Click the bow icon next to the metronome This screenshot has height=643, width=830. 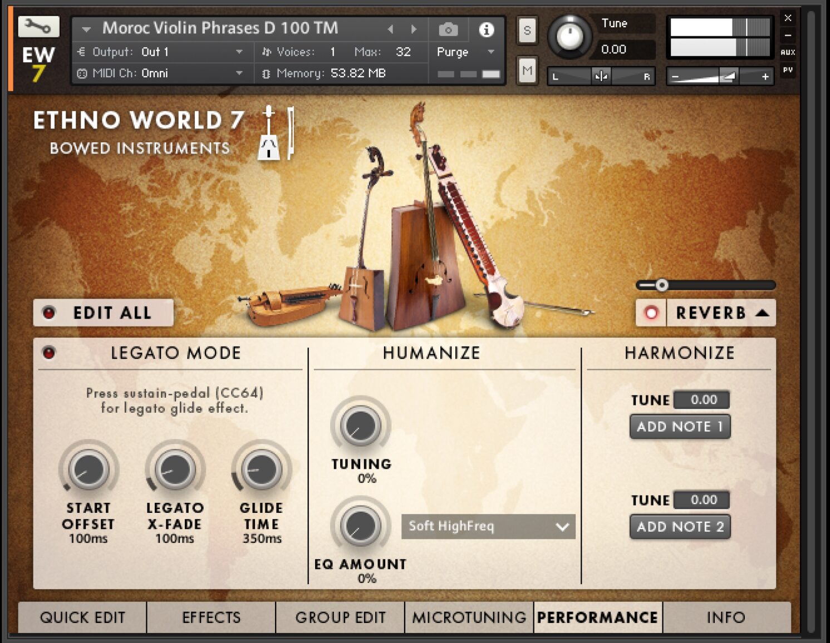click(290, 133)
